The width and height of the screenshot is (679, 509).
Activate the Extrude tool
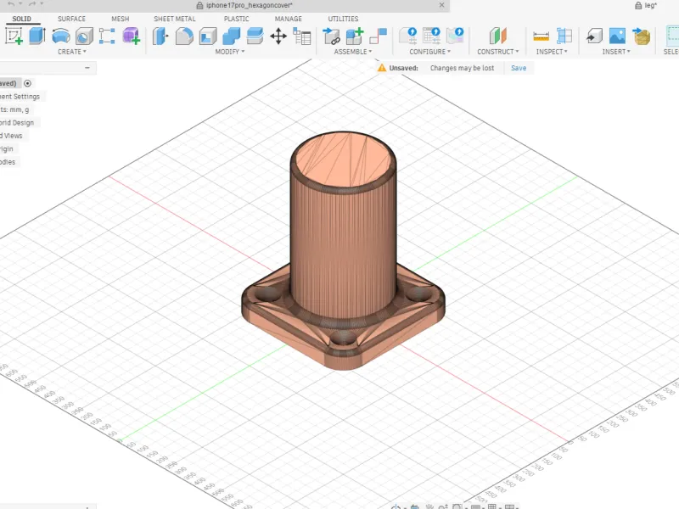37,36
